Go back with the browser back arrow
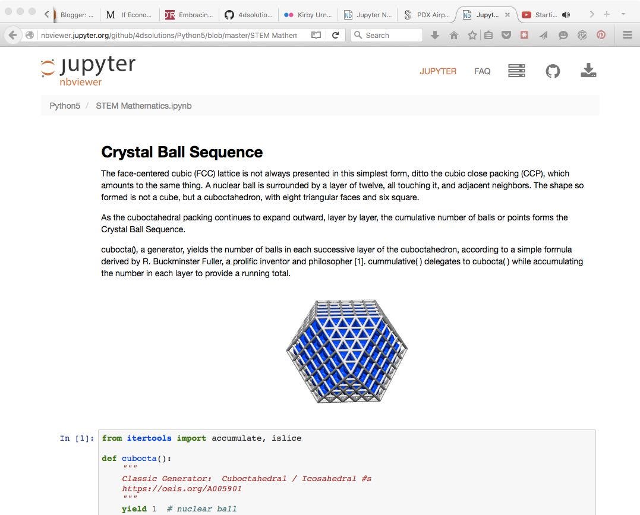 (x=12, y=35)
